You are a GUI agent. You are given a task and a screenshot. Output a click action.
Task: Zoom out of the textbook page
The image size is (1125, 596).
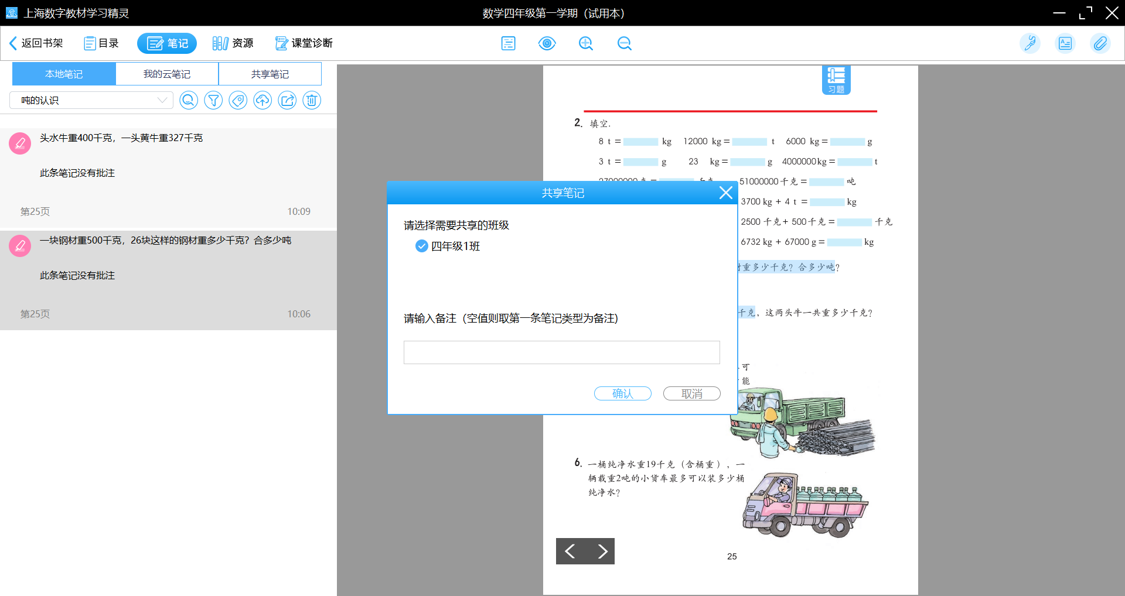click(624, 43)
